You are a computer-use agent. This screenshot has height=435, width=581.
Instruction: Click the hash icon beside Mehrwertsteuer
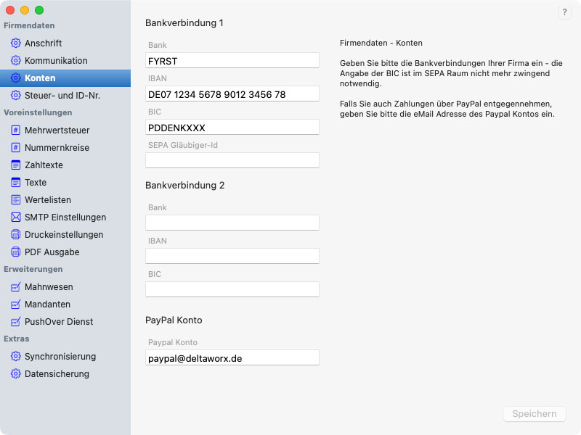click(15, 130)
